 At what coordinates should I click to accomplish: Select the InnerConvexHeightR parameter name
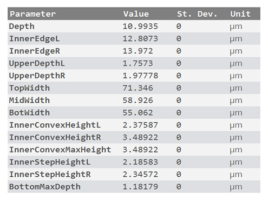(55, 137)
